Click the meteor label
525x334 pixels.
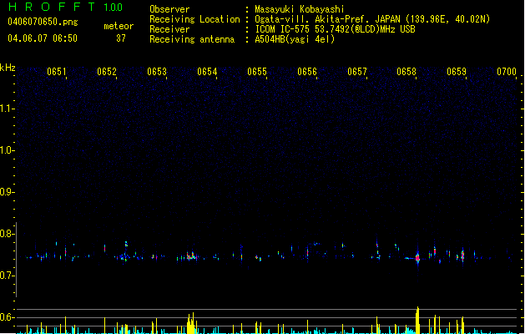coord(119,26)
